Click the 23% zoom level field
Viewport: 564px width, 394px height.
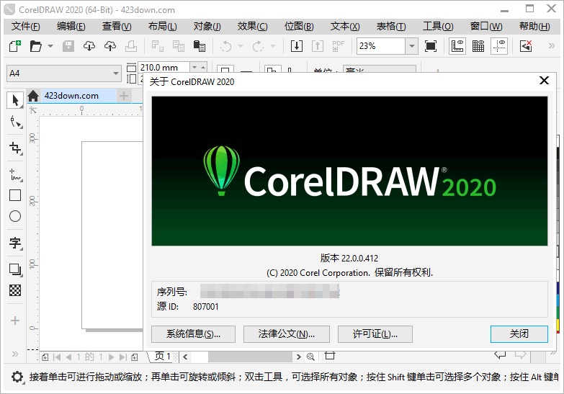click(x=381, y=46)
